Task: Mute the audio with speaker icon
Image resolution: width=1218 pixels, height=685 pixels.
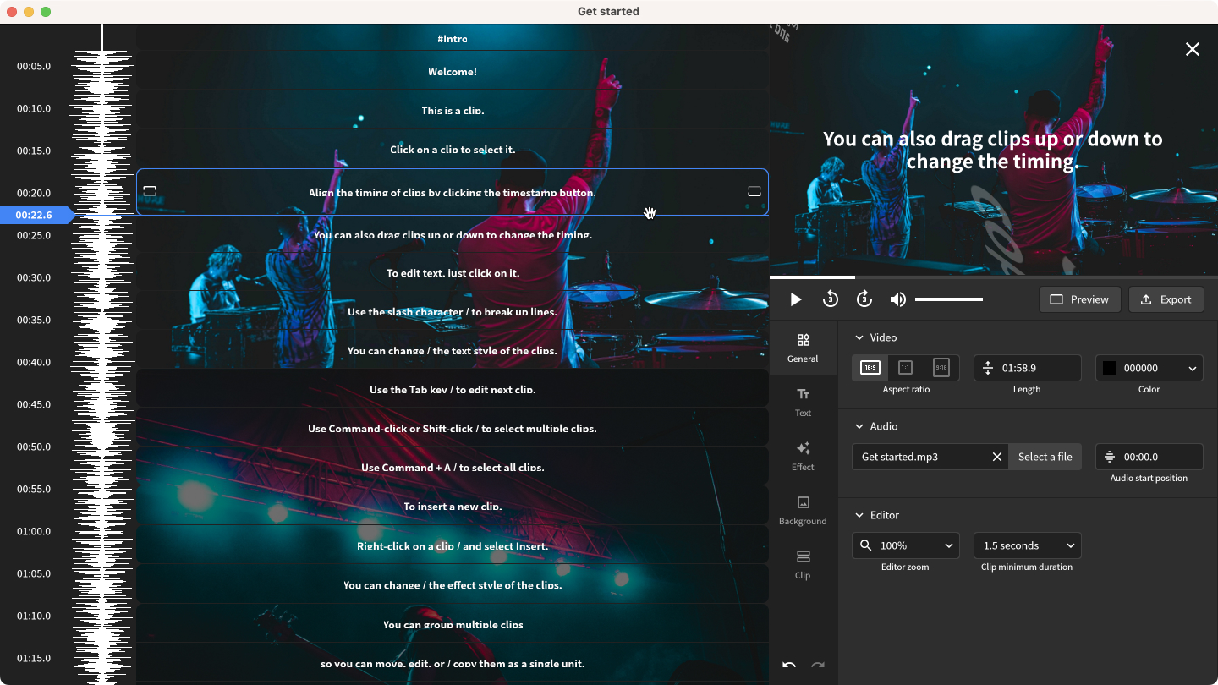Action: [897, 299]
